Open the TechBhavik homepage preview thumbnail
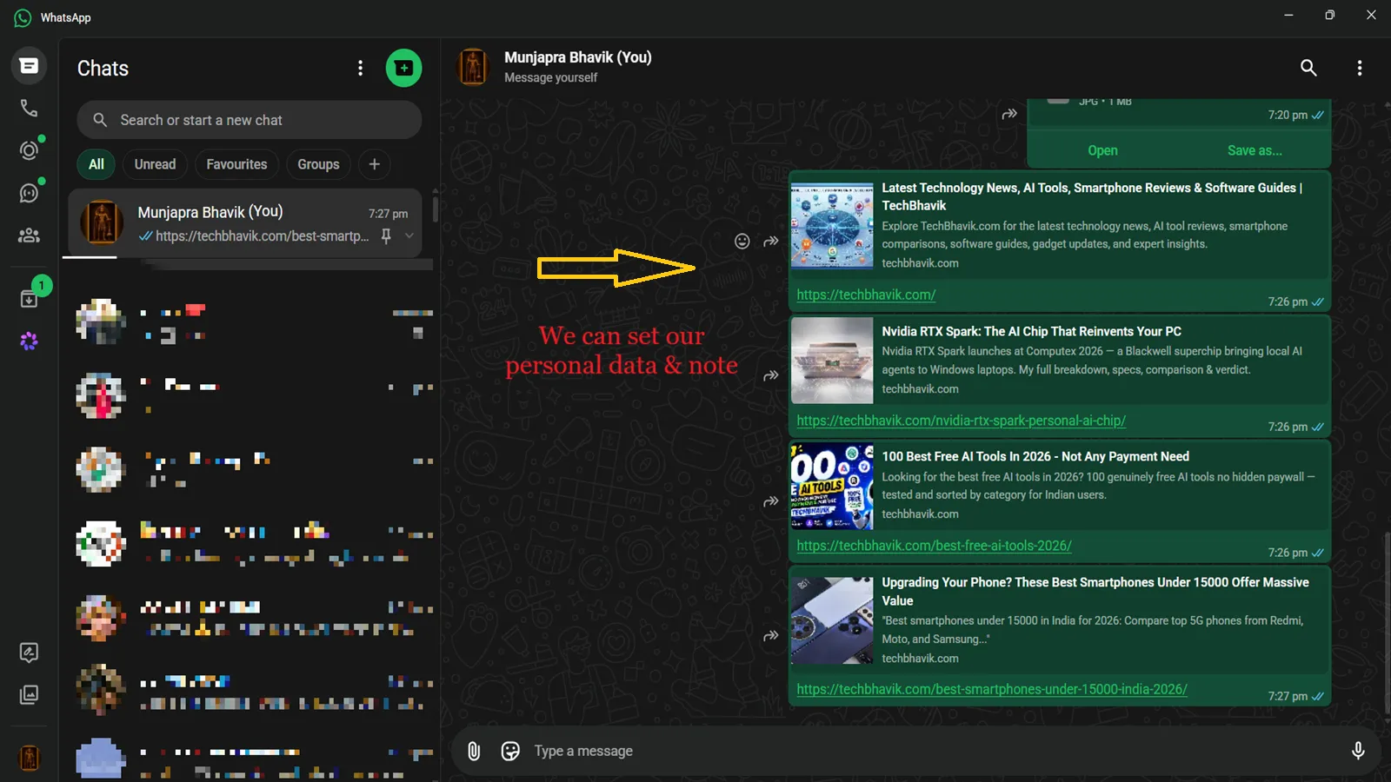The width and height of the screenshot is (1391, 782). [x=832, y=226]
